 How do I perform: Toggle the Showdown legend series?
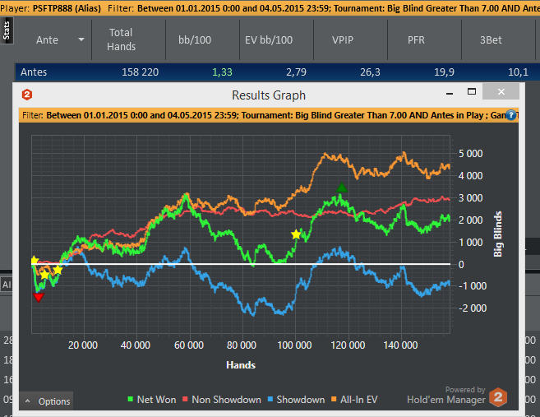click(296, 400)
